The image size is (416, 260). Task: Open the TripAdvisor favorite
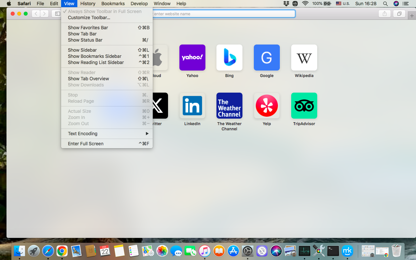coord(304,106)
